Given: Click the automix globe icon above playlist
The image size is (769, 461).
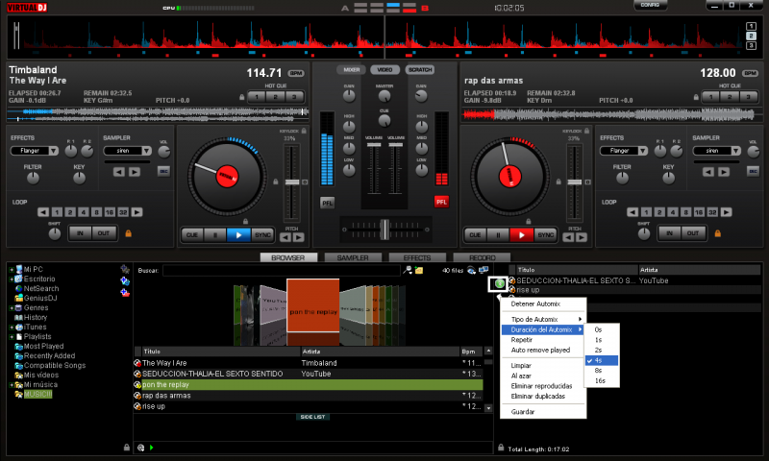Looking at the screenshot, I should click(x=499, y=283).
